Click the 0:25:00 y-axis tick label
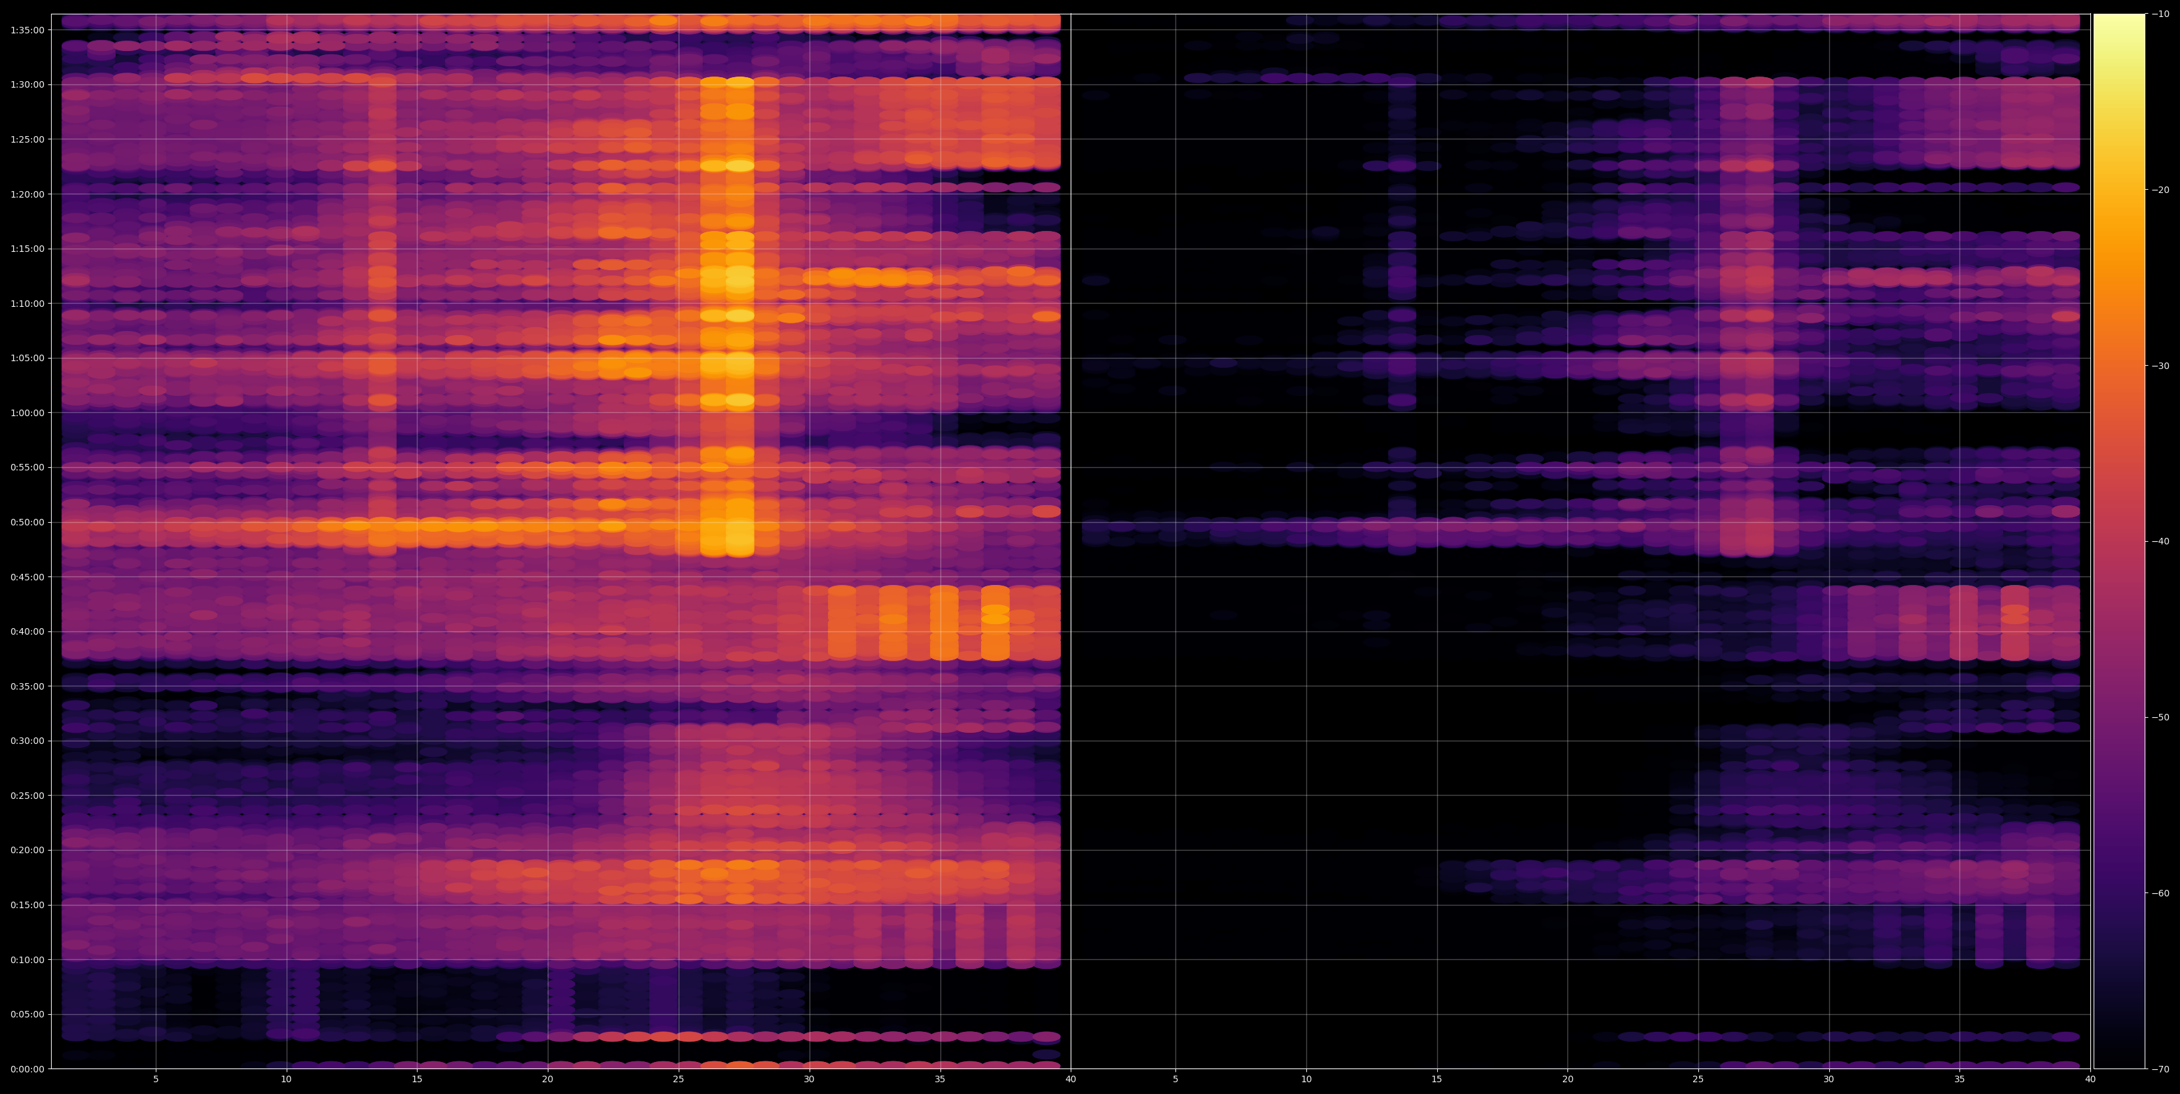The width and height of the screenshot is (2180, 1094). [27, 796]
